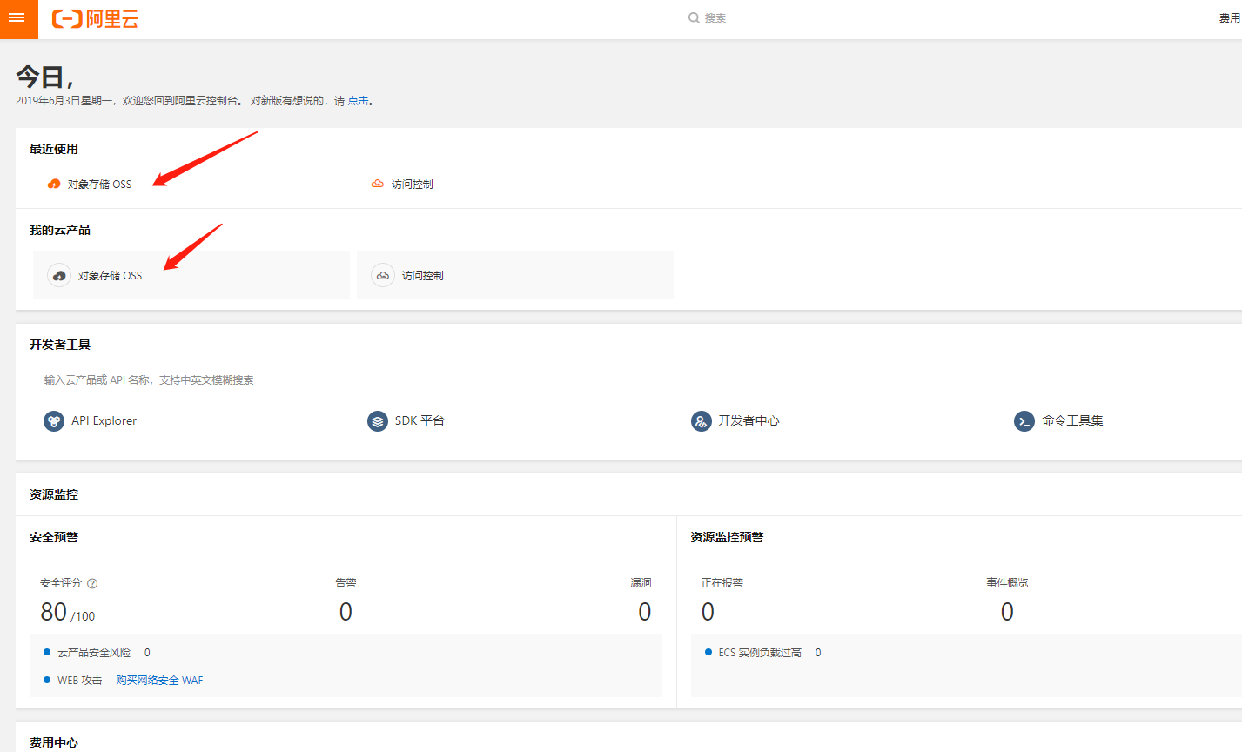Click the search field in top bar
This screenshot has height=752, width=1242.
[715, 17]
